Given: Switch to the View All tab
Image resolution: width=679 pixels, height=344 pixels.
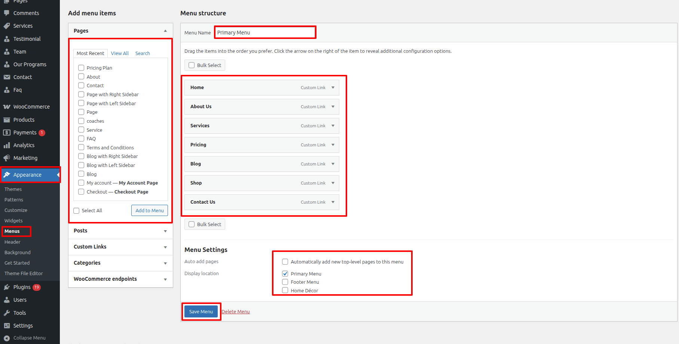Looking at the screenshot, I should [120, 53].
